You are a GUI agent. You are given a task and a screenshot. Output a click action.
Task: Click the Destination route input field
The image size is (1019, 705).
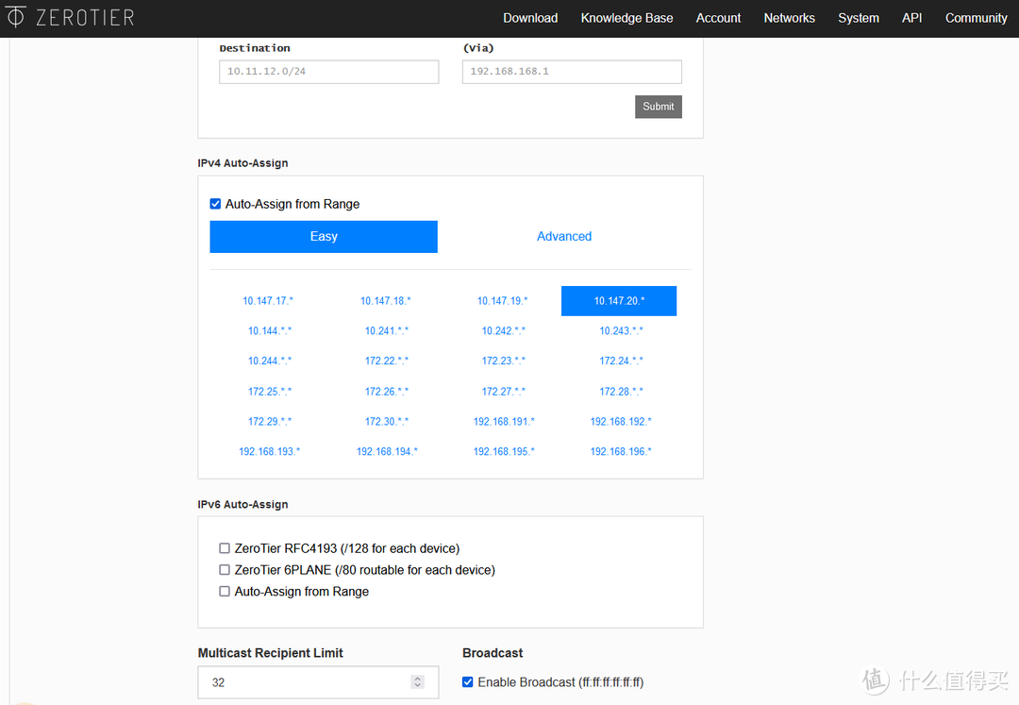[x=328, y=72]
